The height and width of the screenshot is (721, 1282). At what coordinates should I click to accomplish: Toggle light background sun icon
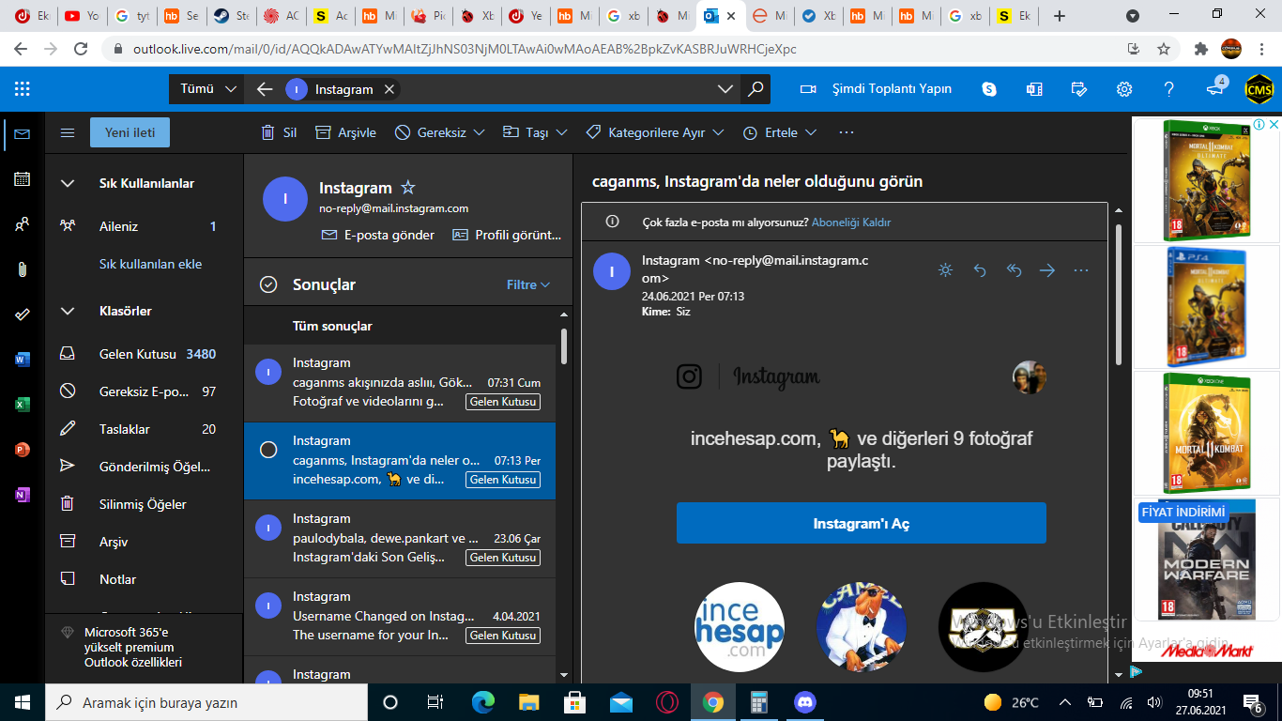click(x=946, y=270)
